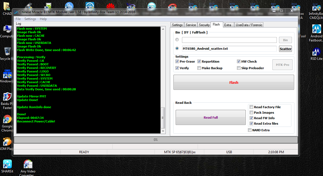Enable the Pack Images checkbox

pos(251,112)
